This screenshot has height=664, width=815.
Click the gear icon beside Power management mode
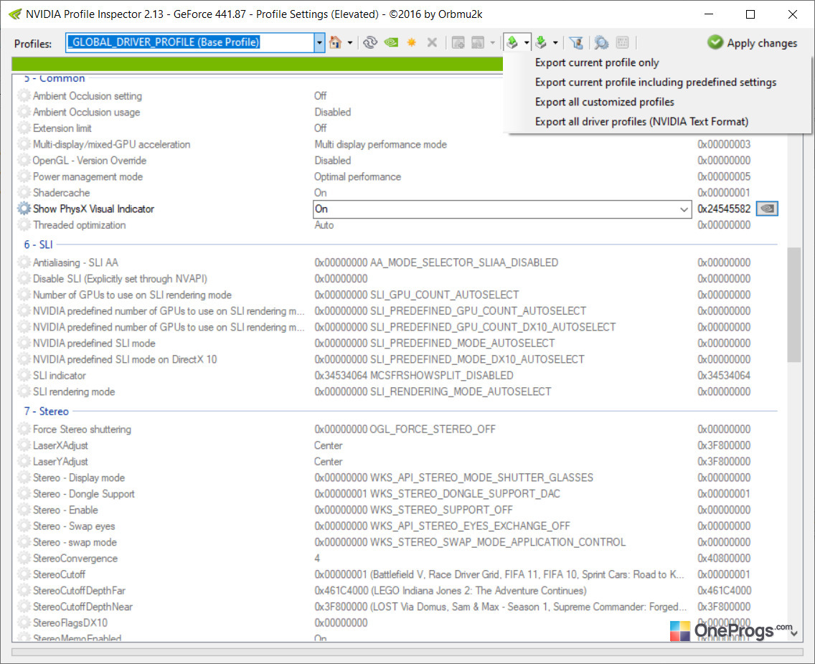(24, 176)
